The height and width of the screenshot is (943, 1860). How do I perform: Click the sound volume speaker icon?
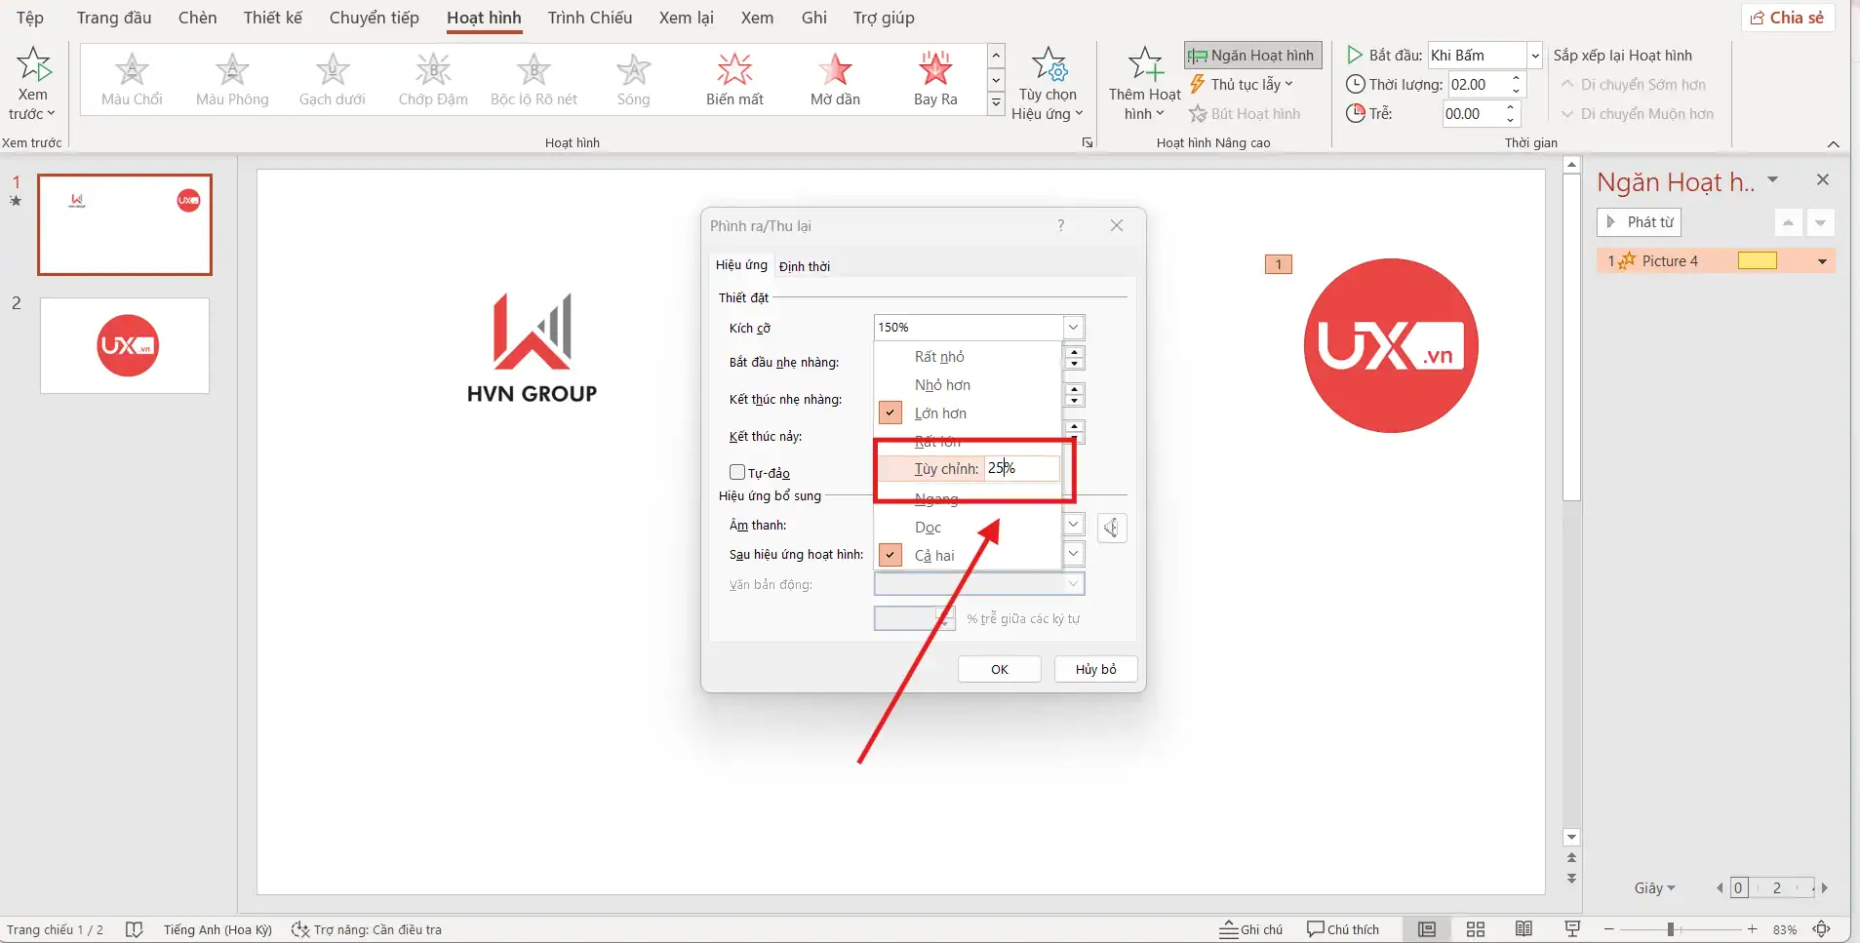point(1111,528)
